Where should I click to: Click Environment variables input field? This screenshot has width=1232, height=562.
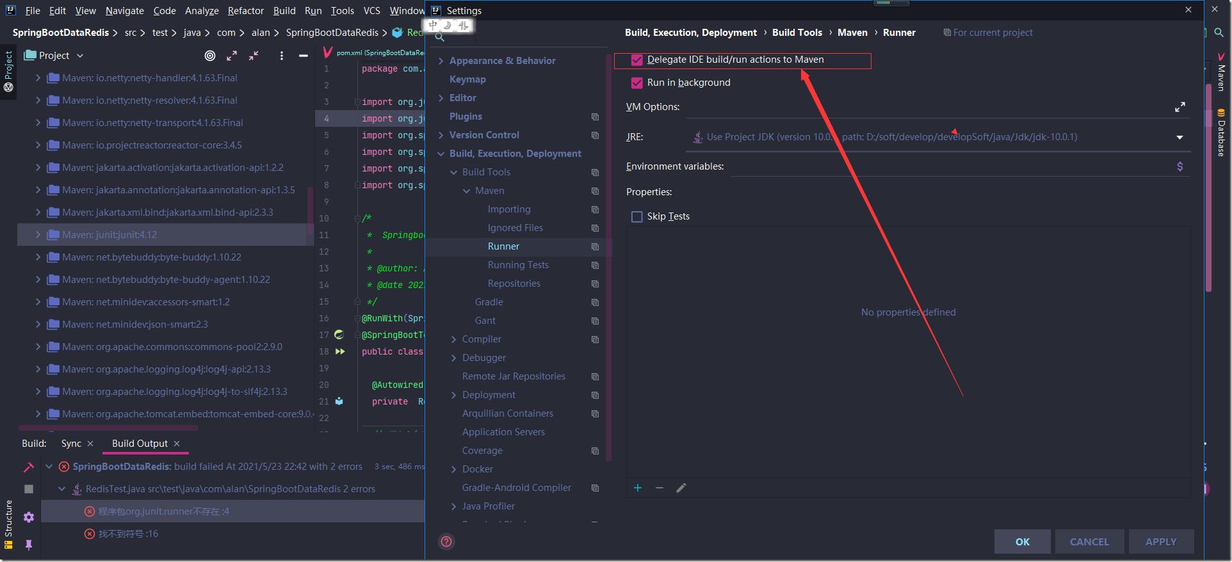point(952,166)
